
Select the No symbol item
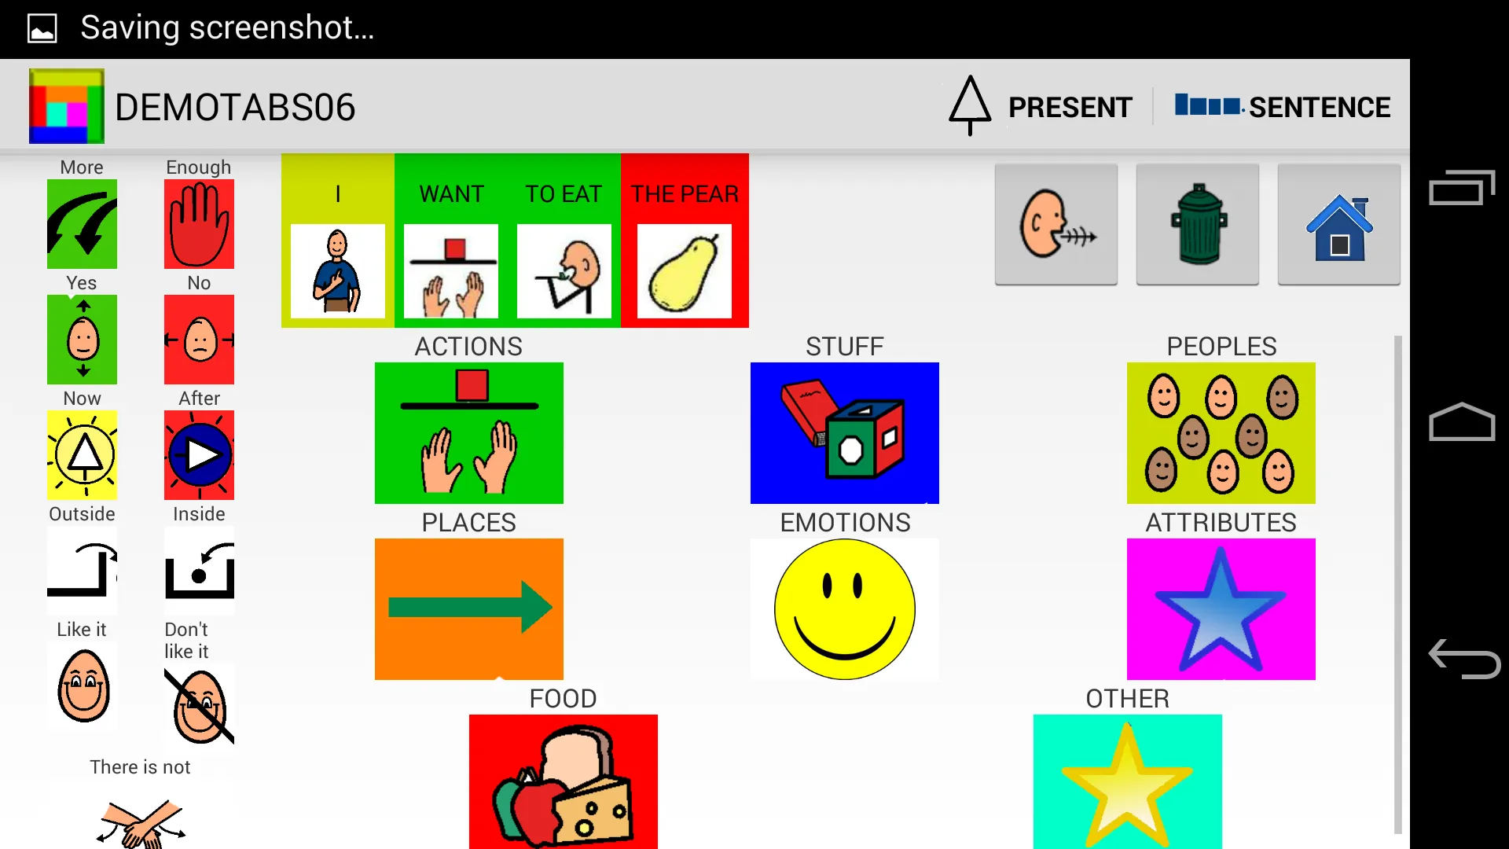click(x=199, y=339)
